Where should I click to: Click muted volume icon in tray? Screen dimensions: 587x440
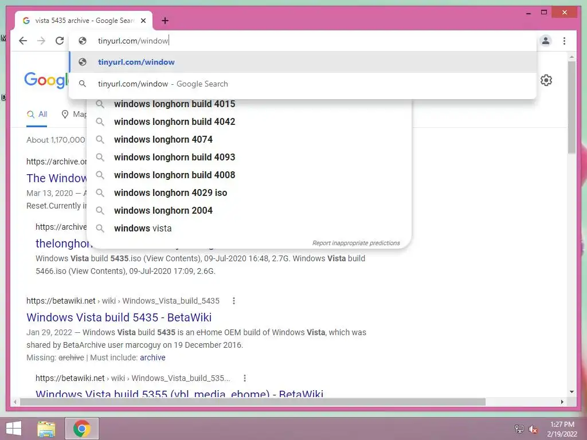click(533, 429)
